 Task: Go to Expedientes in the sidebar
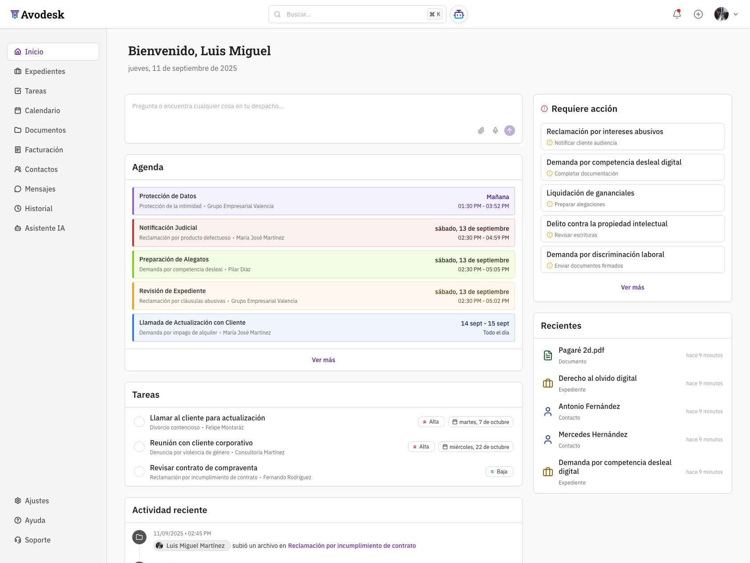pos(45,71)
